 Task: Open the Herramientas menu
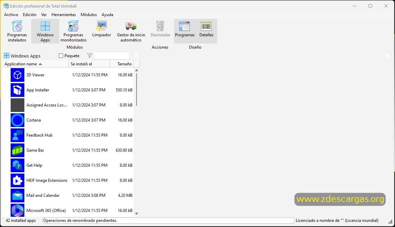pos(63,15)
